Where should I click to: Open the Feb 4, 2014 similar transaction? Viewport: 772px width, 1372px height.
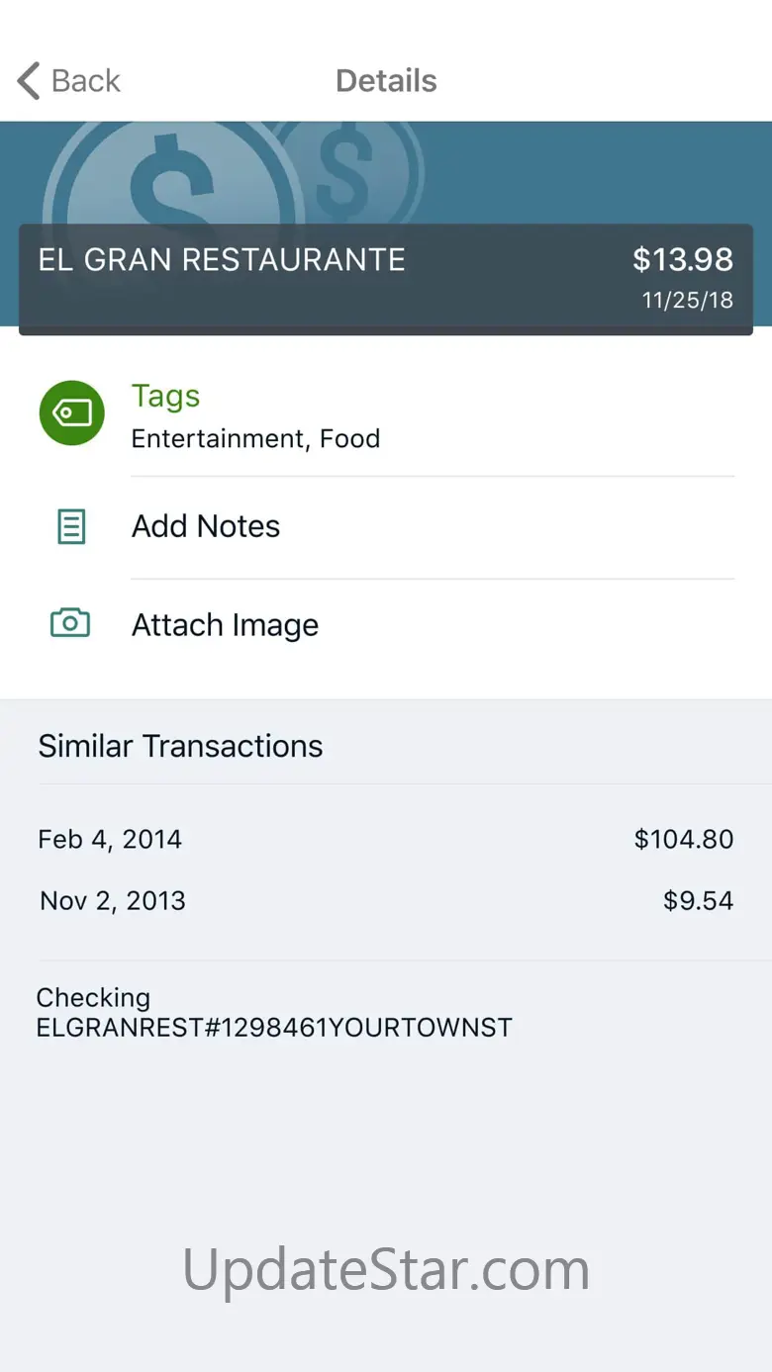pos(110,840)
